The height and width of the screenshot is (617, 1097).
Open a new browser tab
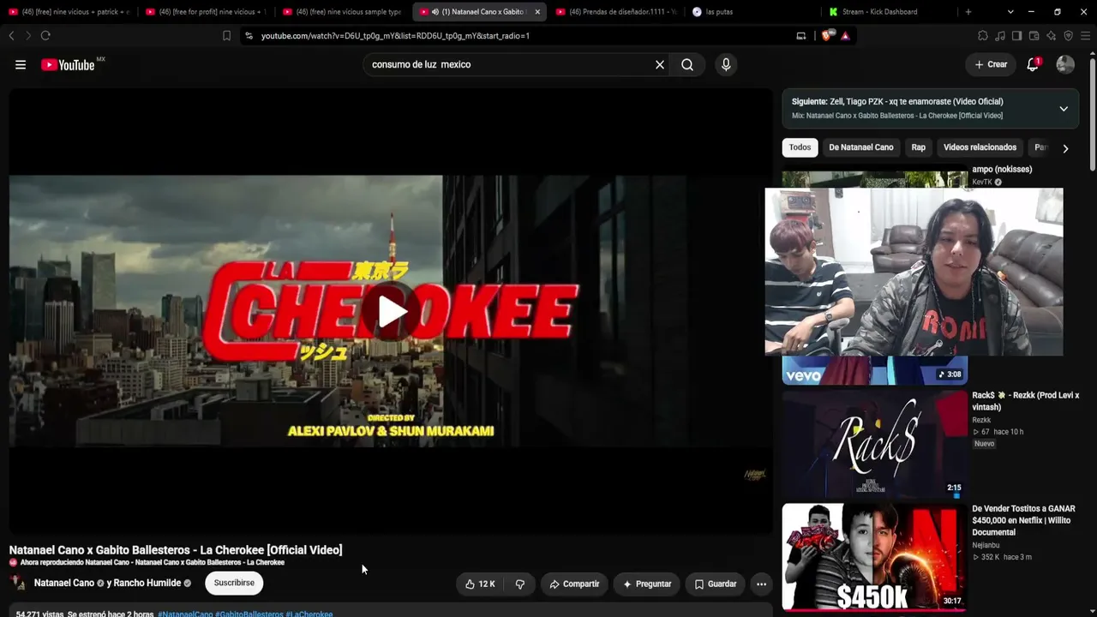tap(968, 12)
